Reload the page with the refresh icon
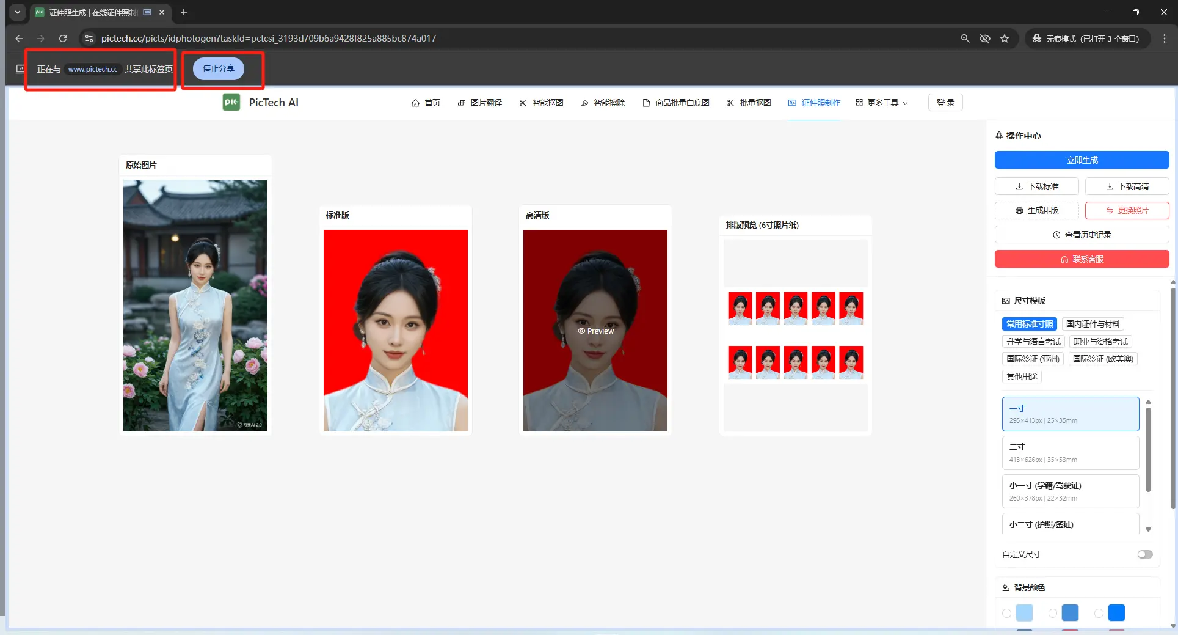 pyautogui.click(x=63, y=39)
